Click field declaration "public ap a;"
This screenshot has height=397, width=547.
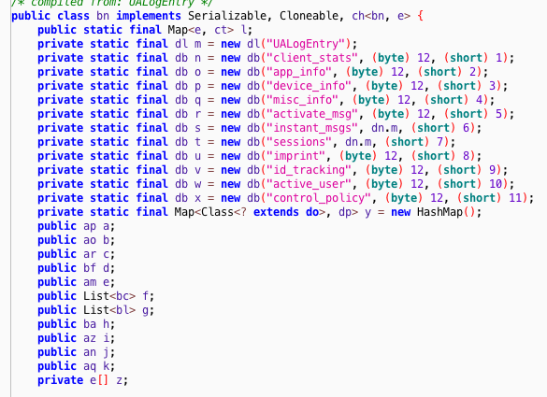[x=76, y=226]
